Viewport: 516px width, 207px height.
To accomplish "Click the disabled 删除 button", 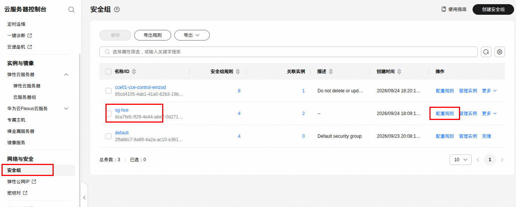I will [115, 35].
